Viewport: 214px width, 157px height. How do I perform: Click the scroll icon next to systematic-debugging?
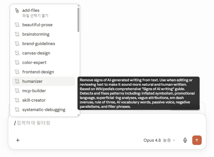[x=17, y=110]
